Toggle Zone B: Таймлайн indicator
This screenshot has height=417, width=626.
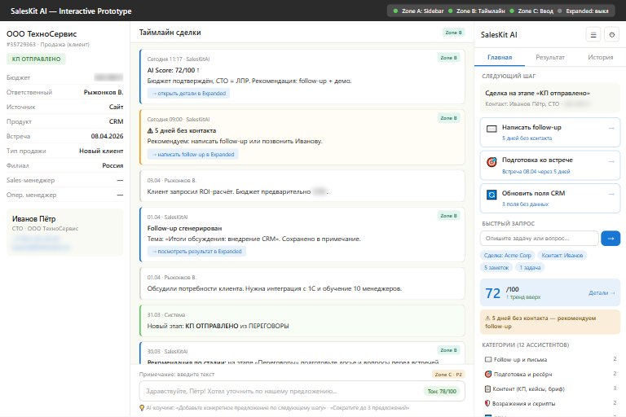click(x=477, y=11)
